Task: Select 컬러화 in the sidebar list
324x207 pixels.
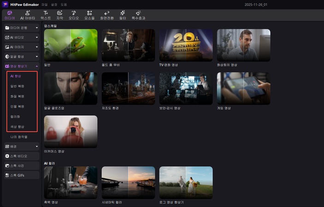Action: click(16, 116)
